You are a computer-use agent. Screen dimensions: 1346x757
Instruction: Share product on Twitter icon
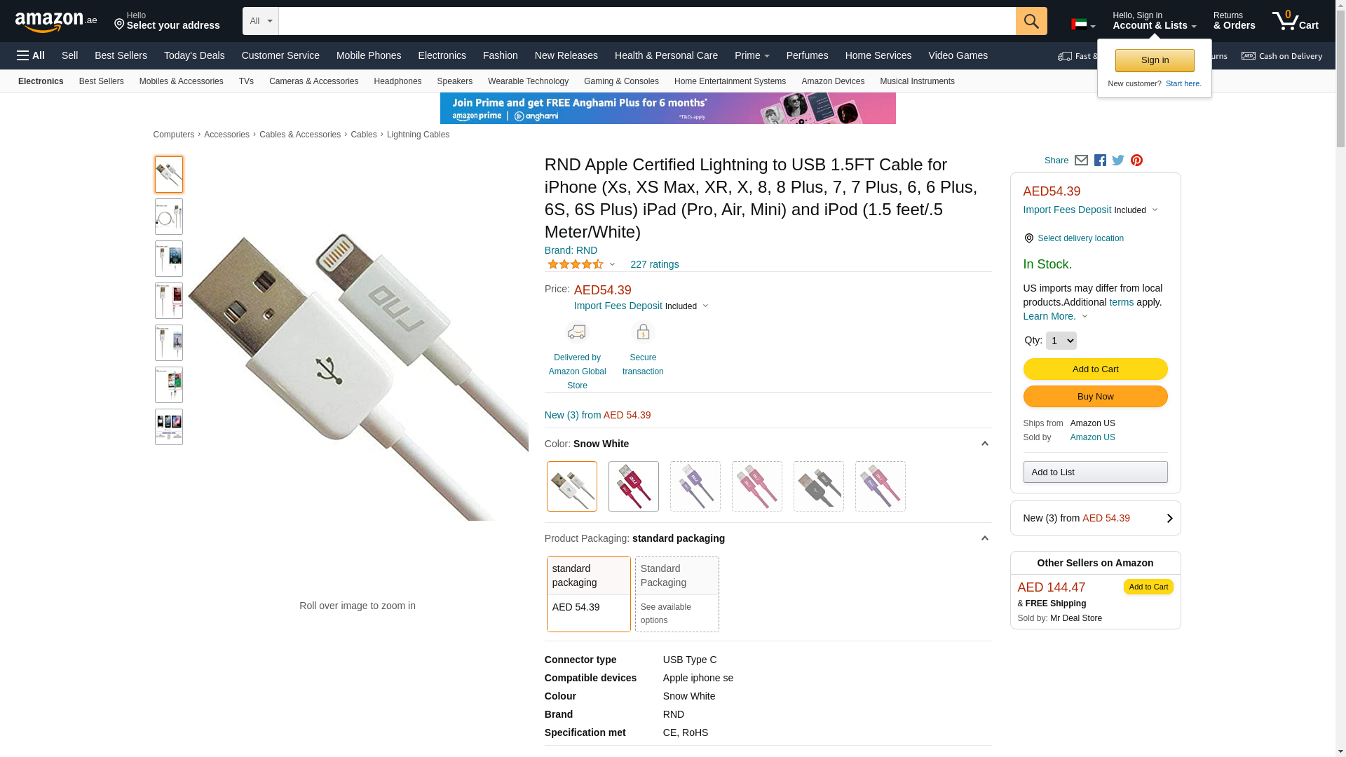coord(1118,161)
